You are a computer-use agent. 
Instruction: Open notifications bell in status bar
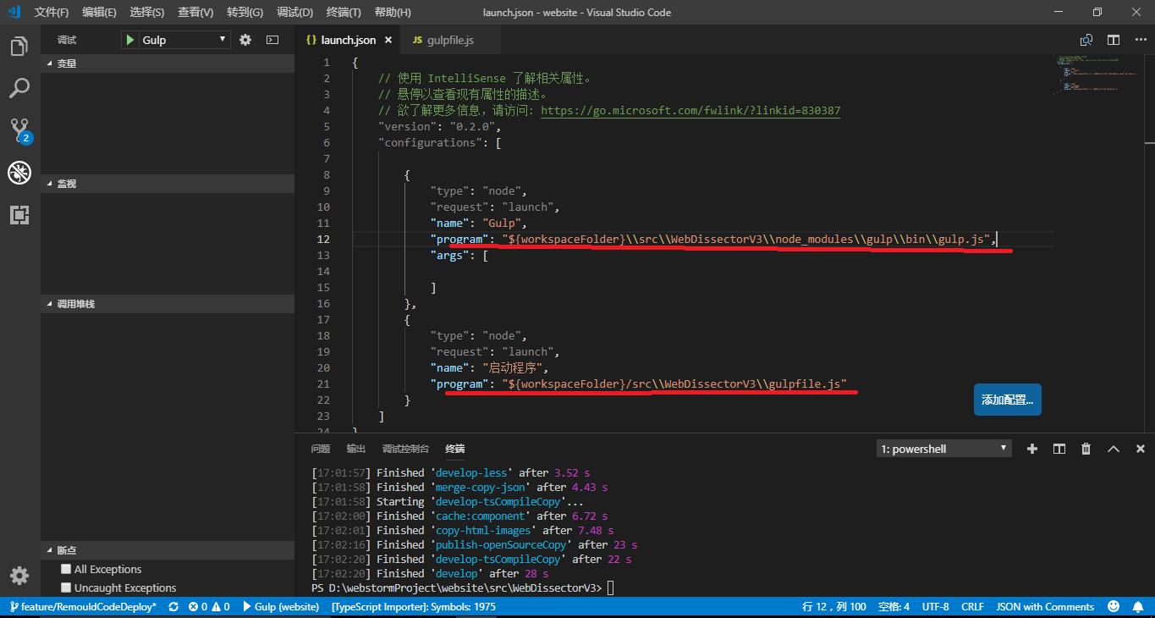tap(1138, 607)
